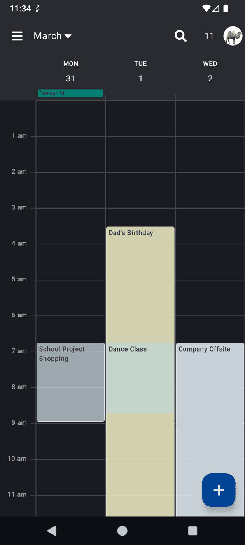Open the hamburger navigation menu
The height and width of the screenshot is (545, 245).
pyautogui.click(x=17, y=36)
